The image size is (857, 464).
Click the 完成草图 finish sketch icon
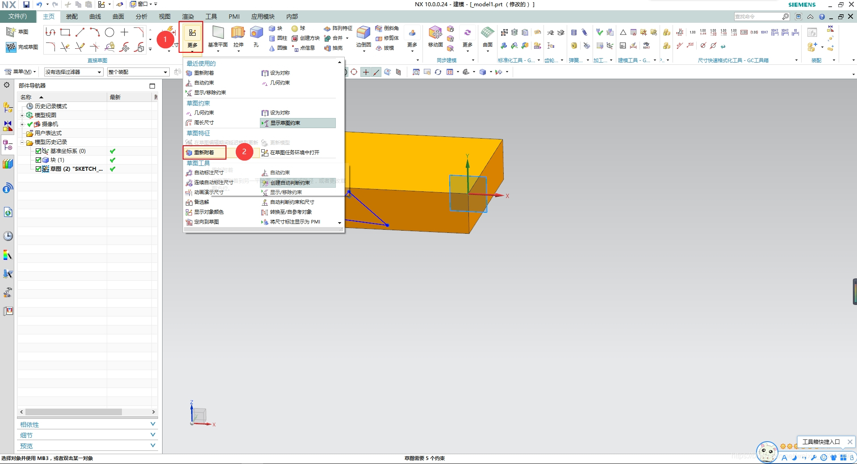point(11,46)
